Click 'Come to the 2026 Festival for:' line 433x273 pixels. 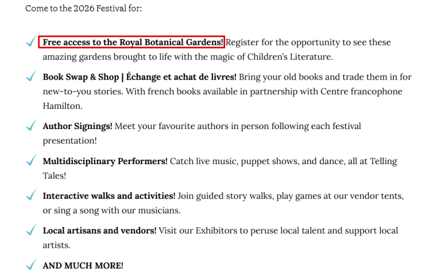83,8
